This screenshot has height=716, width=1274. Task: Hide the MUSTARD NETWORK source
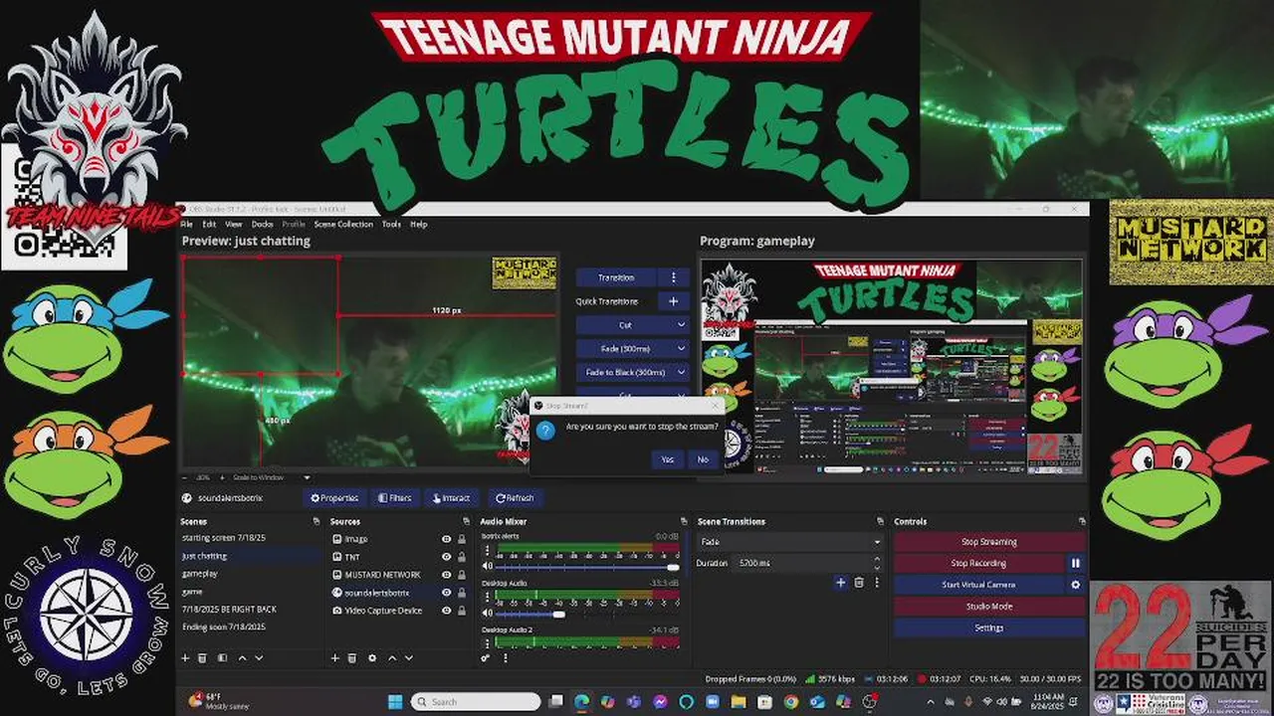pos(446,575)
